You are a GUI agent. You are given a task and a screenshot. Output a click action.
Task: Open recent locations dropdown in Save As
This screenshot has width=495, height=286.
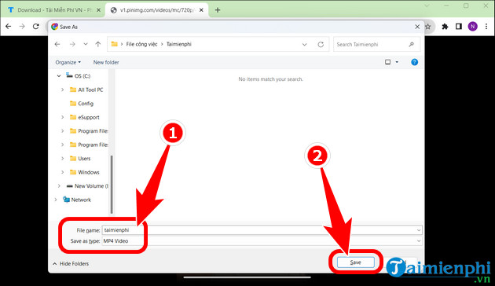coord(86,44)
